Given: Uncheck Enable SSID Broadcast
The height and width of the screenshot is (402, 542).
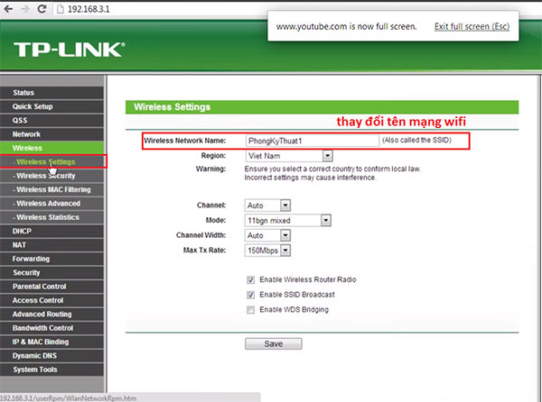Looking at the screenshot, I should 250,295.
